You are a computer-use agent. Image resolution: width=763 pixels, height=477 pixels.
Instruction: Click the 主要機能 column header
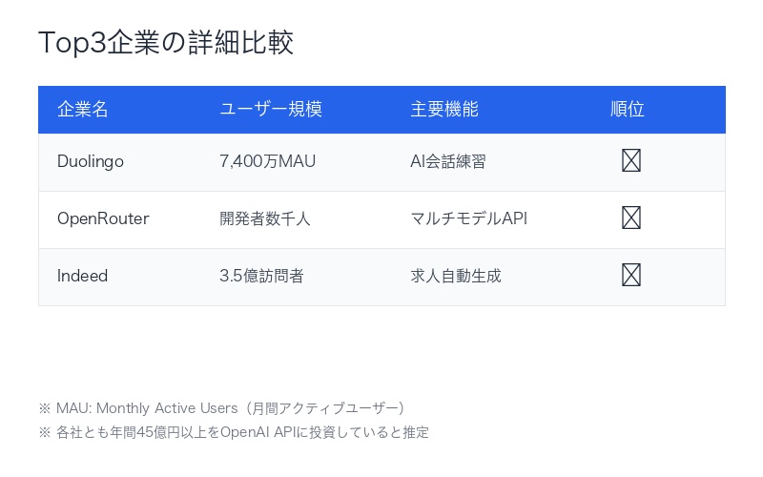pyautogui.click(x=444, y=110)
